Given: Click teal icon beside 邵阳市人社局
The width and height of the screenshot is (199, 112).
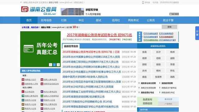Looking at the screenshot, I should click(23, 100).
